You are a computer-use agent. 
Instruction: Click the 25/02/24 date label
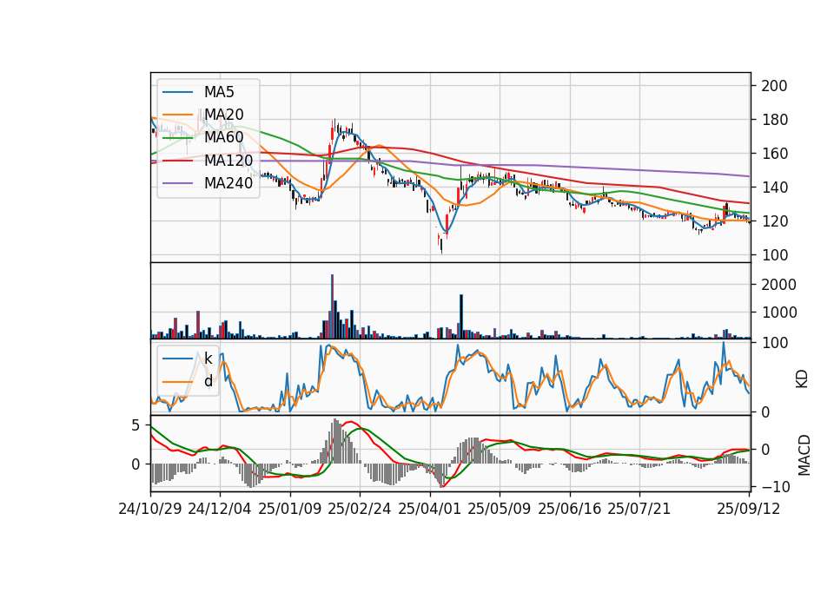(360, 509)
